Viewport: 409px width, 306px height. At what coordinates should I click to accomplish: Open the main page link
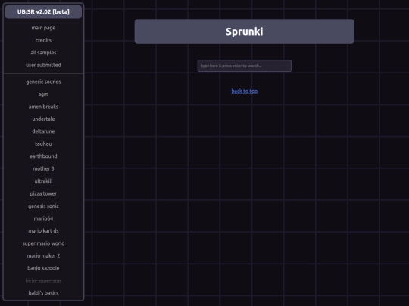[43, 28]
